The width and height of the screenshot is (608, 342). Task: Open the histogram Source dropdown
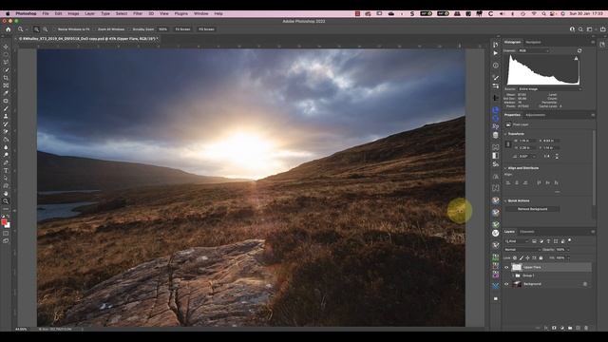550,89
